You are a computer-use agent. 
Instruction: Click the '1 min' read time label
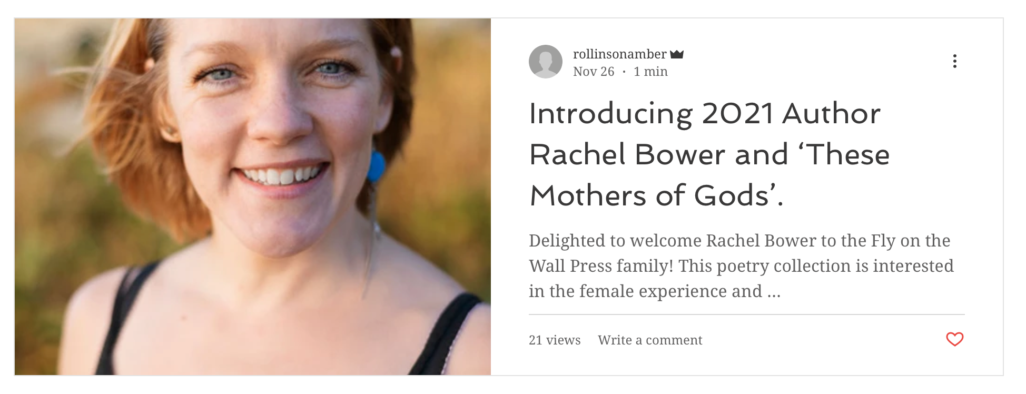pos(650,72)
